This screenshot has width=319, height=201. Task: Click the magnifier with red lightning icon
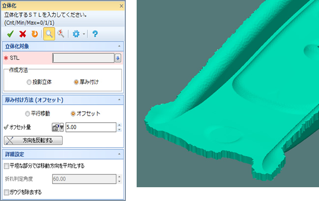click(x=61, y=33)
